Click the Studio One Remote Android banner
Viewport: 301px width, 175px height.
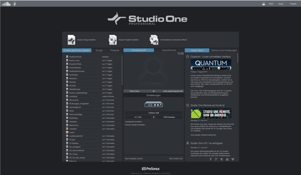pos(211,113)
